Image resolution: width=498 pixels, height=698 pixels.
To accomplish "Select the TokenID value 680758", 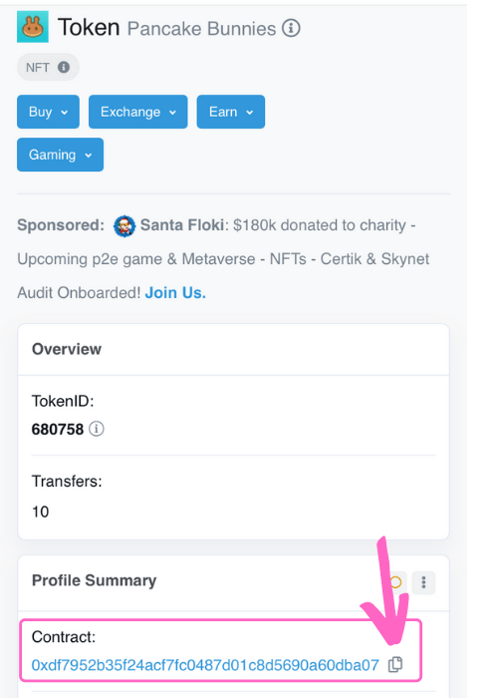I will click(x=58, y=430).
